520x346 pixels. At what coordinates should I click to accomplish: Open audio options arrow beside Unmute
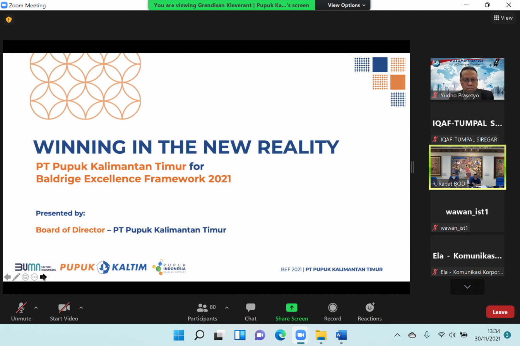click(x=36, y=308)
